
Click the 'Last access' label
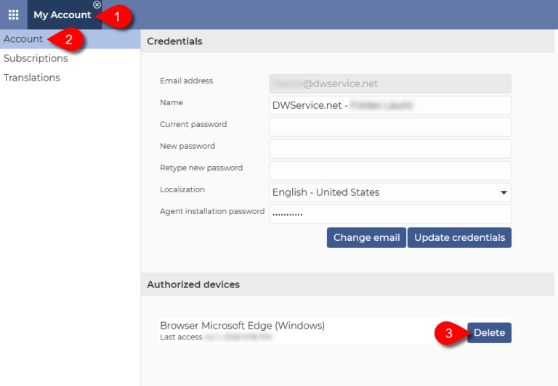coord(181,337)
